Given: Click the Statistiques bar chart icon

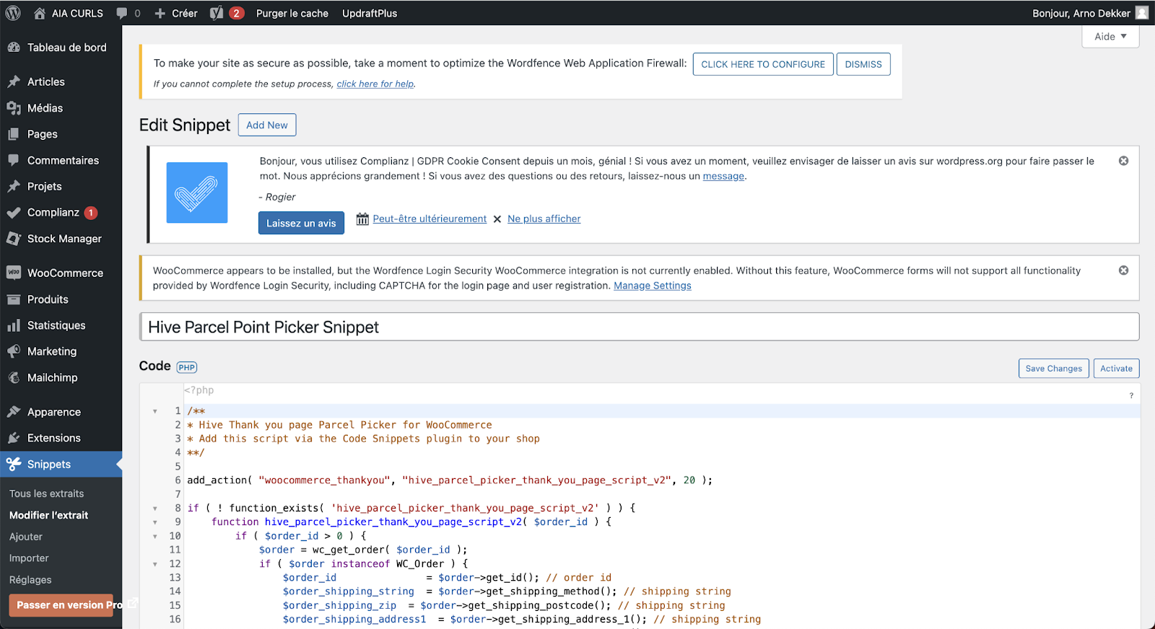Looking at the screenshot, I should (x=14, y=325).
